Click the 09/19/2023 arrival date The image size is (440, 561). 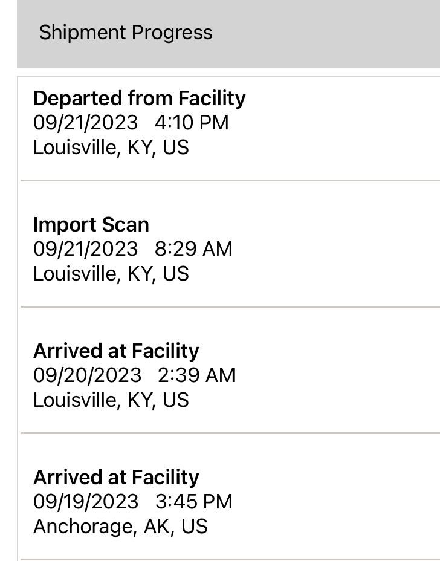(86, 502)
